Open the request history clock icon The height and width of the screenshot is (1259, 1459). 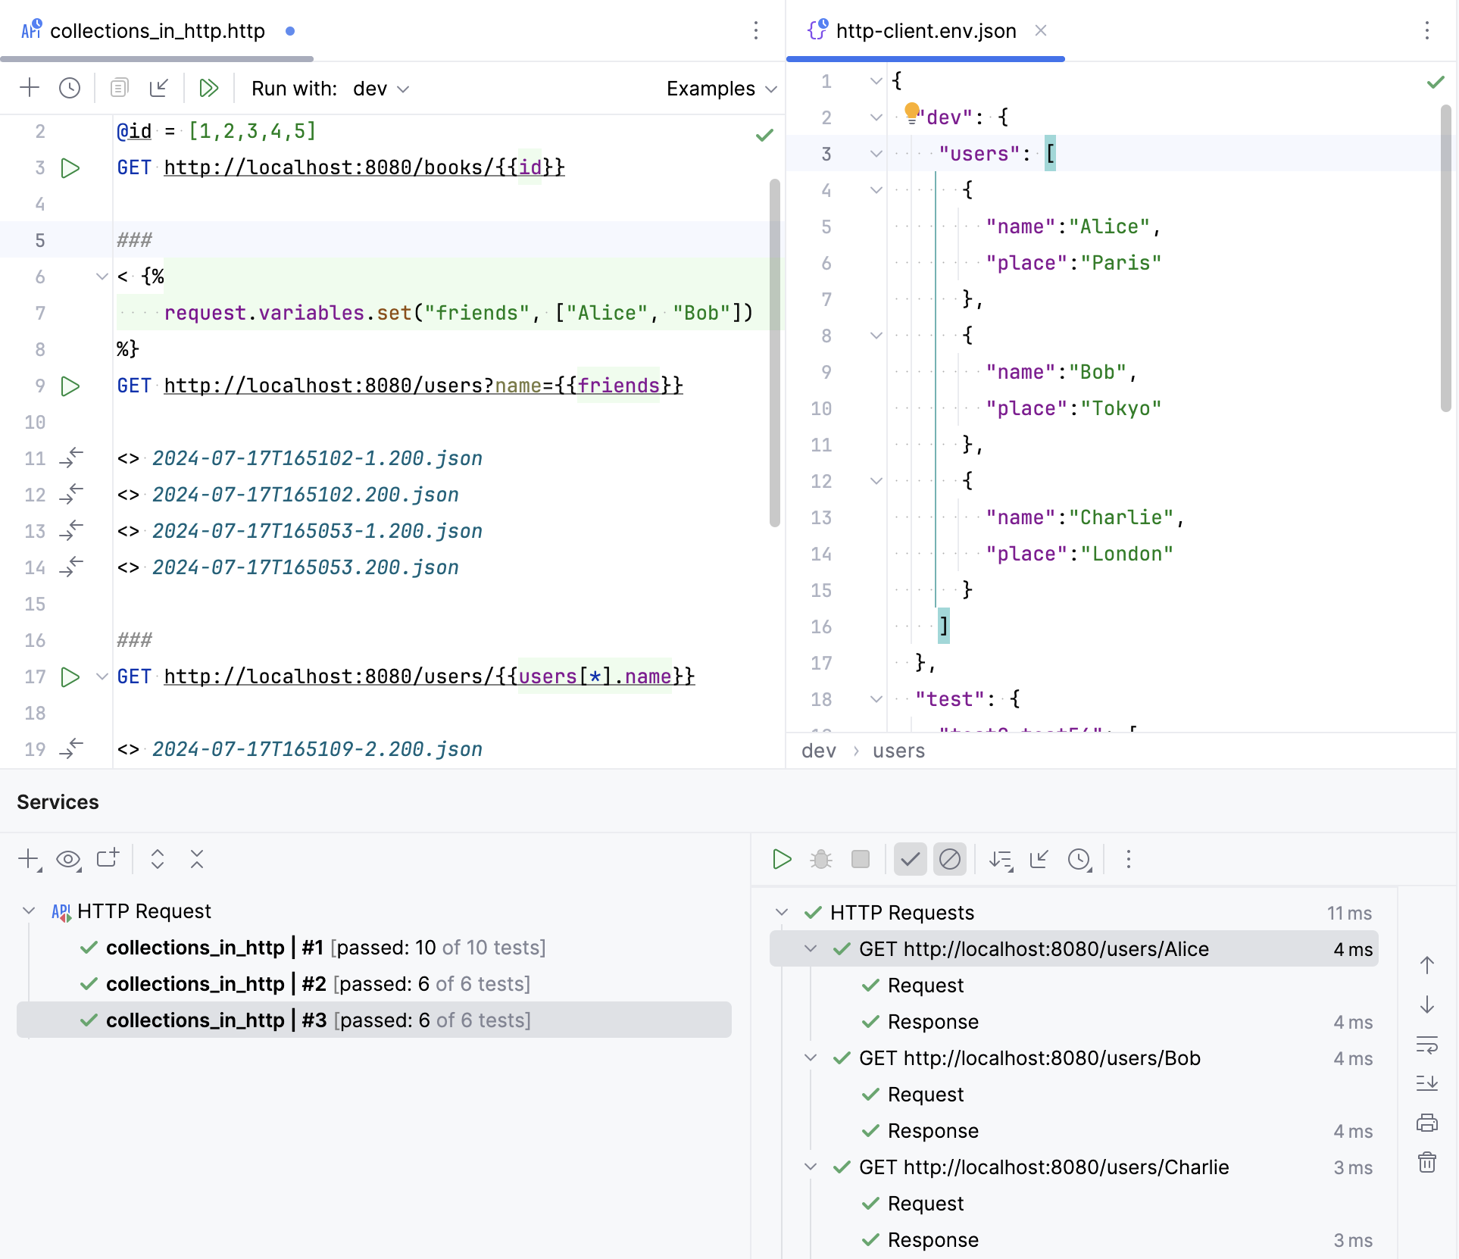[70, 88]
